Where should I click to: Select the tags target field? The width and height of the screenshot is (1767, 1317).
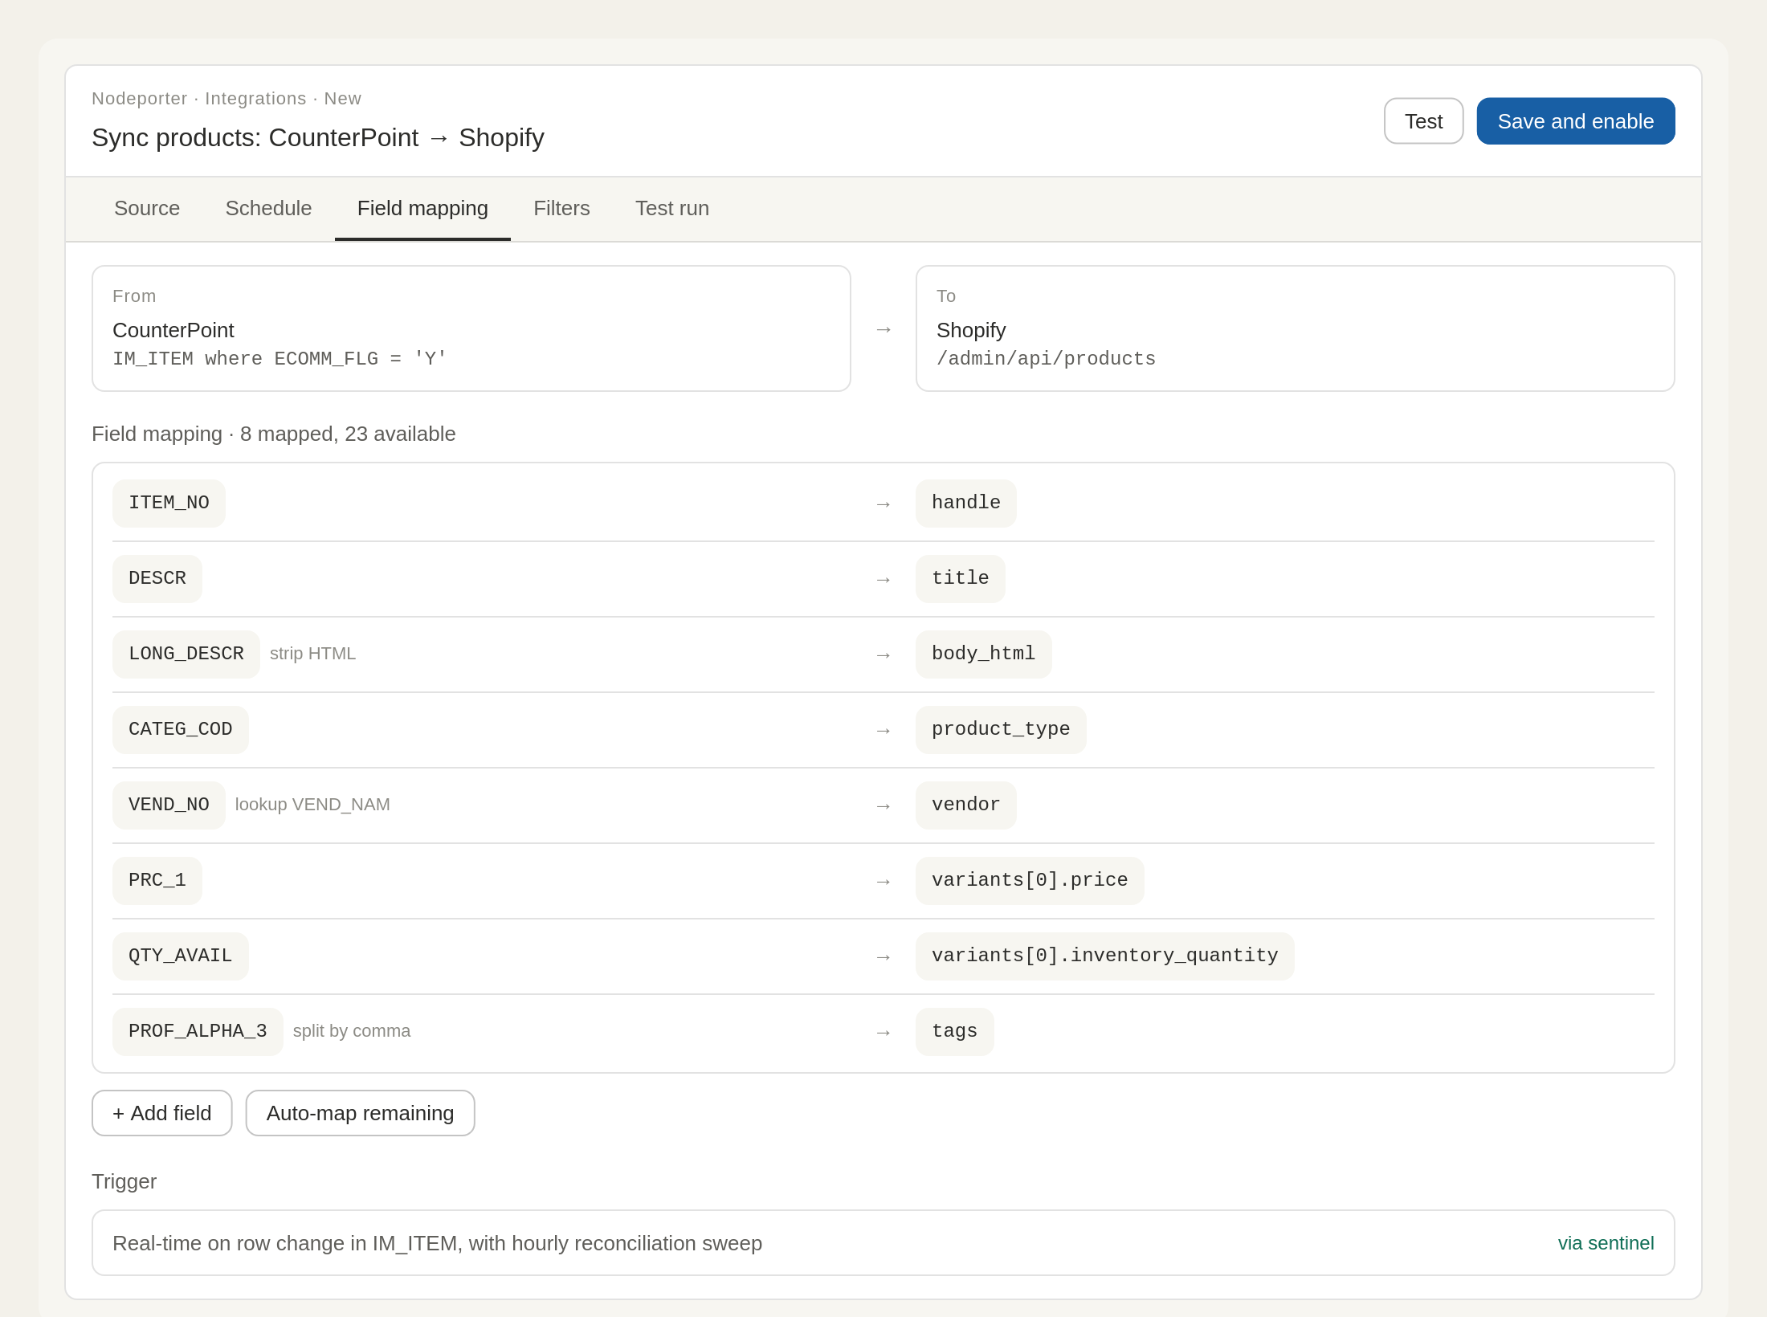pyautogui.click(x=954, y=1031)
